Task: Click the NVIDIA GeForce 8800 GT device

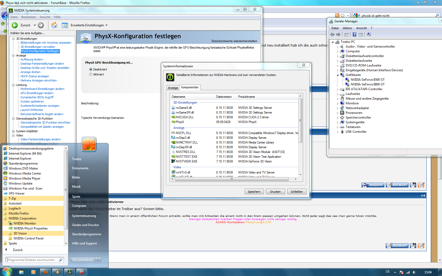Action: [367, 84]
